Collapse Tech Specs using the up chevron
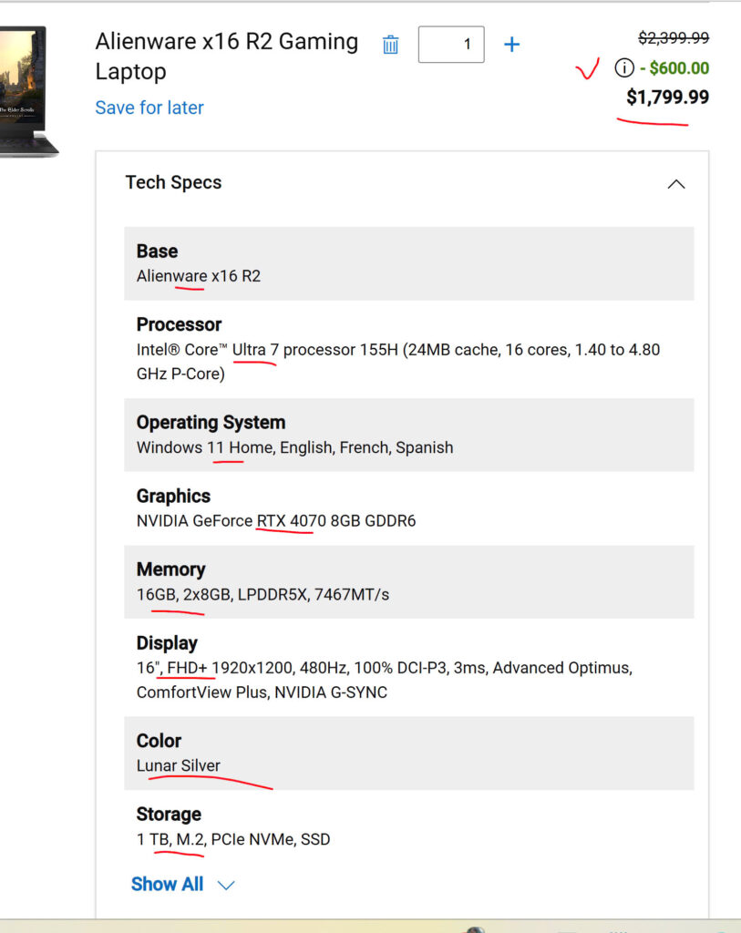Viewport: 741px width, 933px height. pyautogui.click(x=676, y=184)
